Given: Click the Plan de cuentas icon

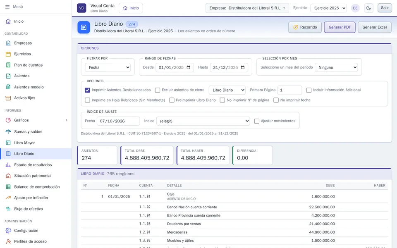Looking at the screenshot, I should point(8,65).
